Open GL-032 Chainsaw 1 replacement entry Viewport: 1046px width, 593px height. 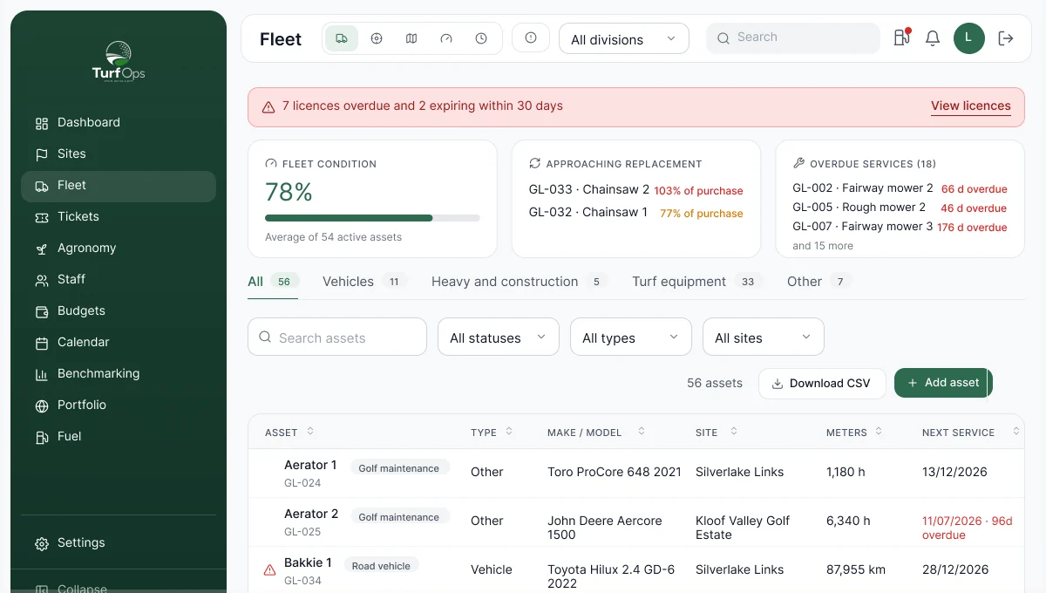tap(636, 213)
